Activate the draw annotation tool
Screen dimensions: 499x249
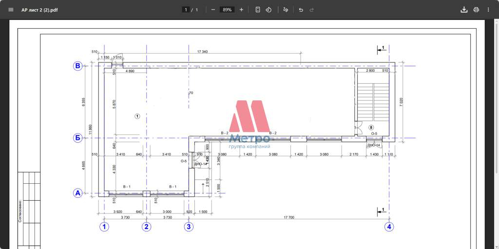click(286, 10)
